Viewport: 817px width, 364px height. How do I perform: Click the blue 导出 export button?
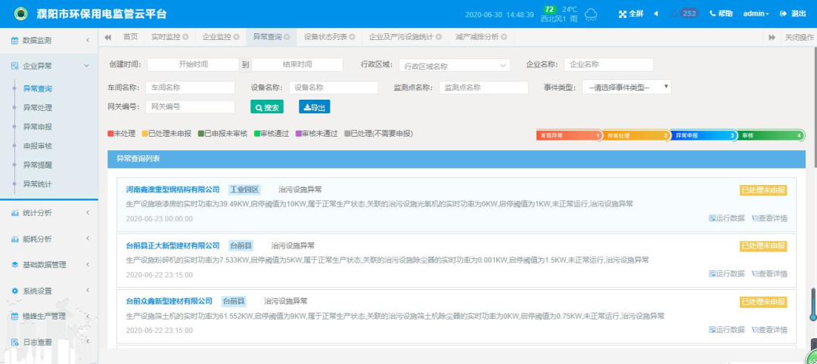tap(314, 106)
